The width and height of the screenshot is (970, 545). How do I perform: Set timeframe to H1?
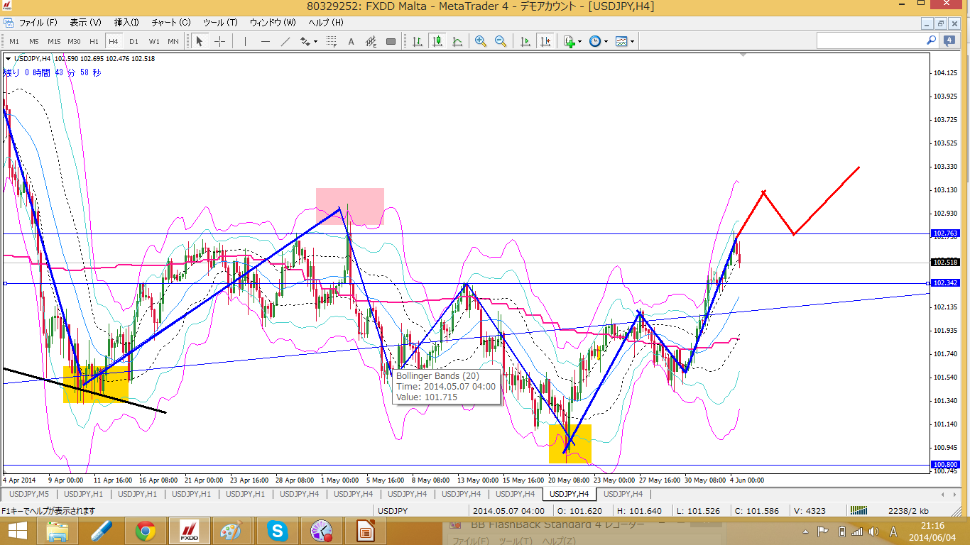point(94,41)
